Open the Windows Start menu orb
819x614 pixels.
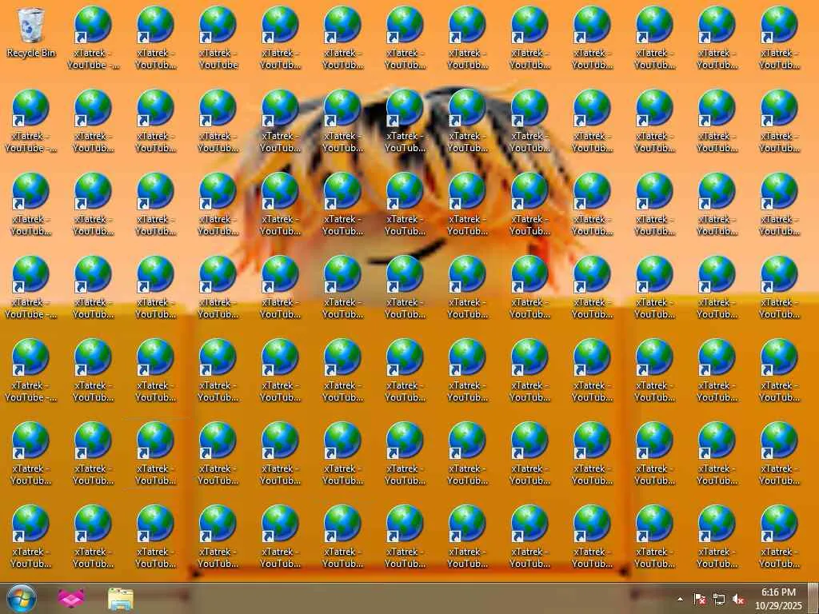[22, 598]
